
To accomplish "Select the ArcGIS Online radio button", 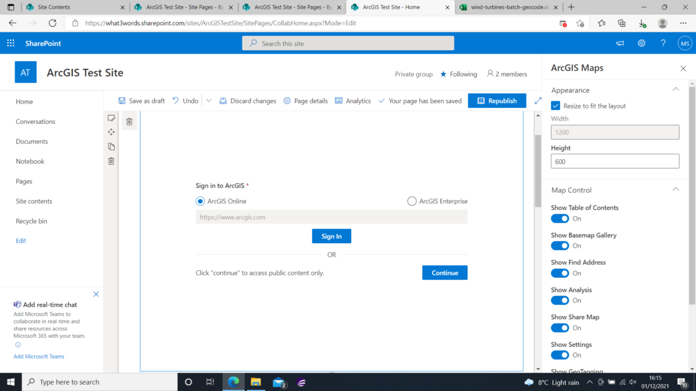I will [200, 202].
